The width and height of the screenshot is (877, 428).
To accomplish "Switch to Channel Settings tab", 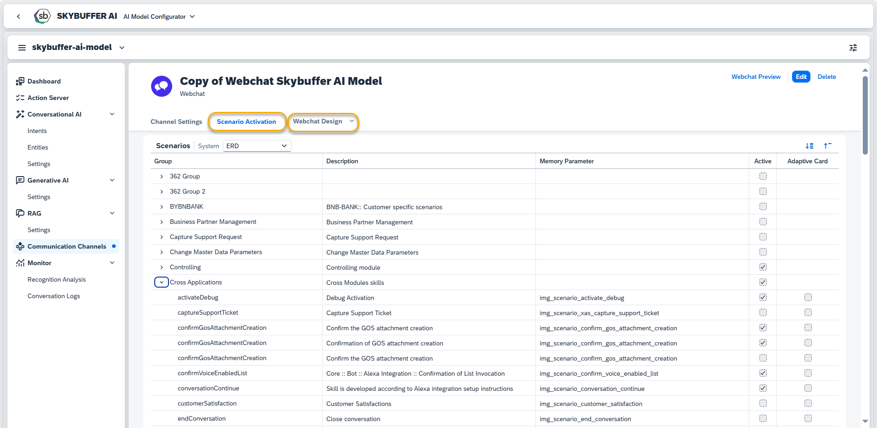I will click(x=176, y=122).
